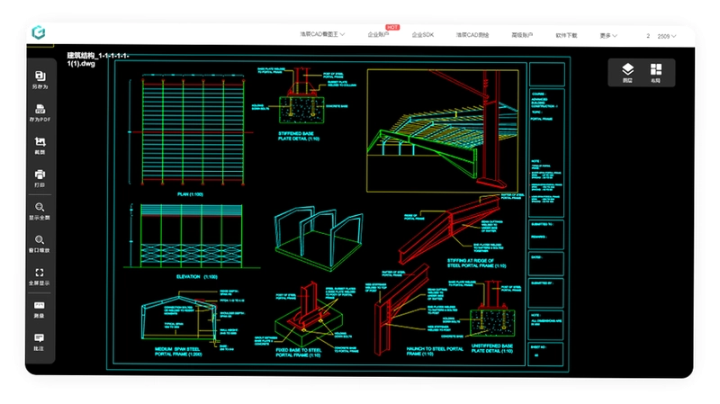Export drawing via 存为PDF icon
Image resolution: width=720 pixels, height=404 pixels.
40,113
